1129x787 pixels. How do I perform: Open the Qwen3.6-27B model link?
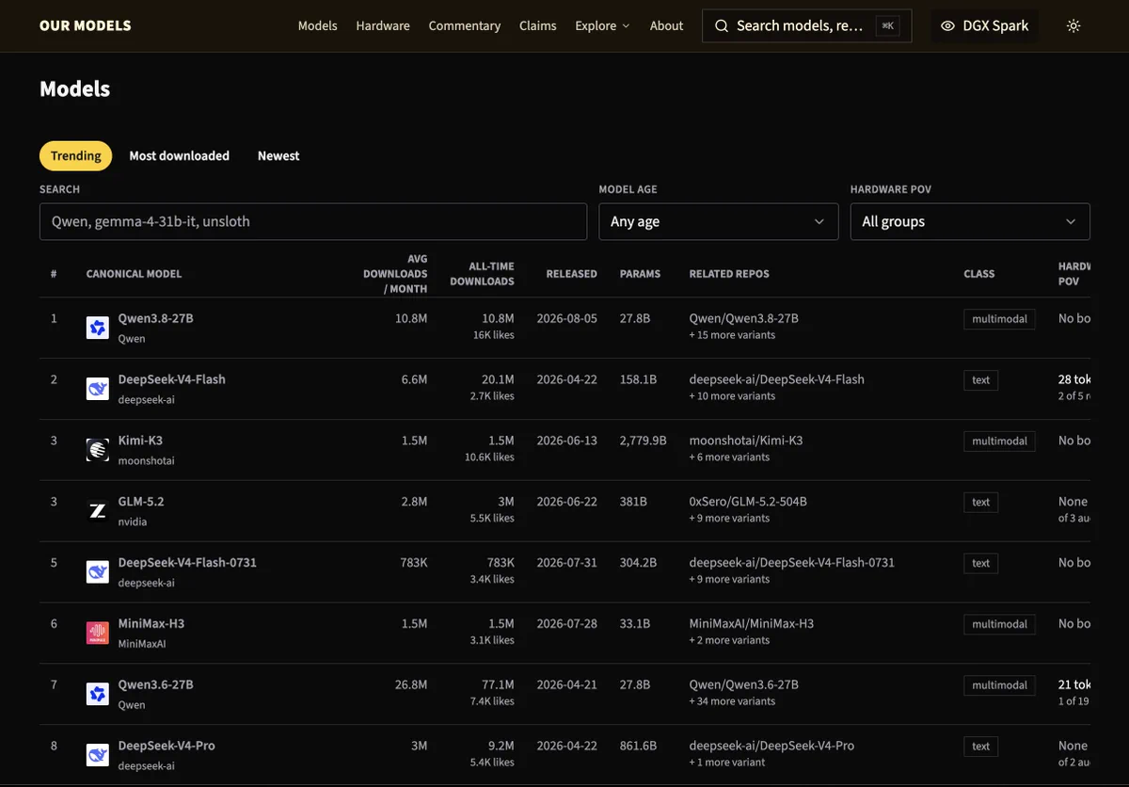click(x=155, y=684)
